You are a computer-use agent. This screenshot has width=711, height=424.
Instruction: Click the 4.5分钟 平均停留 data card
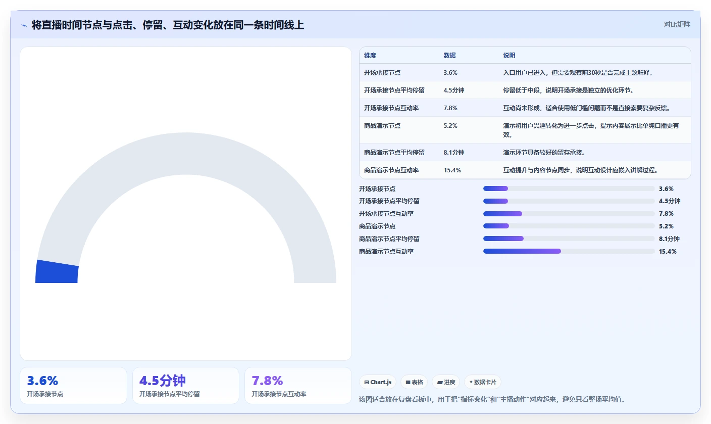[186, 386]
